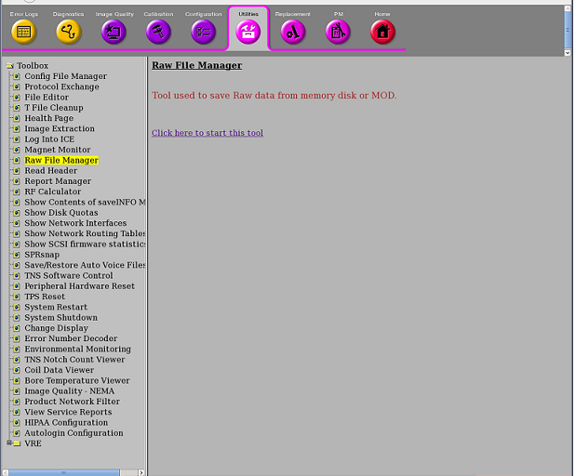Screen dimensions: 575x476
Task: Open the Image Quality icon
Action: [x=114, y=32]
